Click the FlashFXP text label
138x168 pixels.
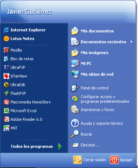coord(18,93)
